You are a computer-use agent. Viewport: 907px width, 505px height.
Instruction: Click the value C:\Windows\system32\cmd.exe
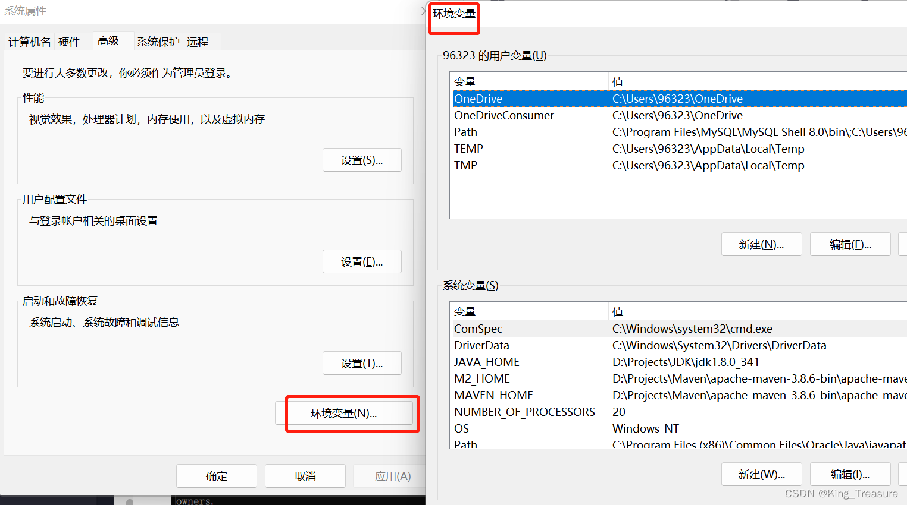(692, 329)
